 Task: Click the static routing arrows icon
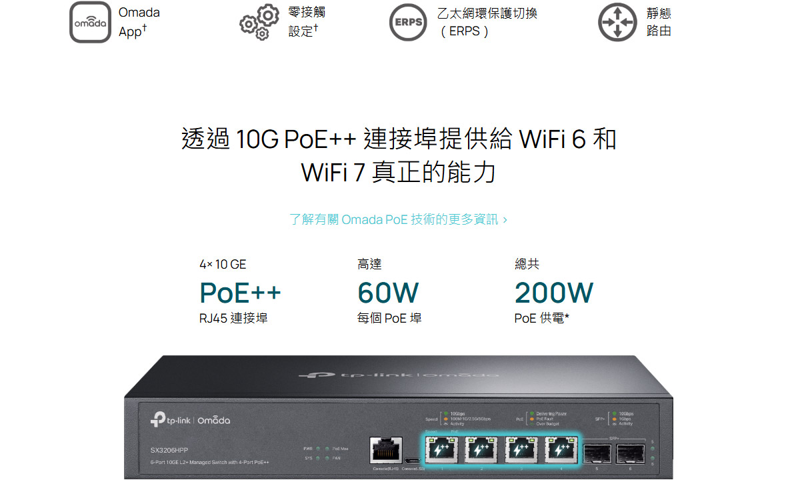(x=617, y=23)
